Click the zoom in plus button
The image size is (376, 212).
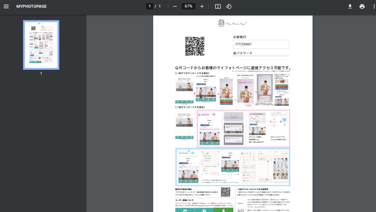click(x=202, y=6)
